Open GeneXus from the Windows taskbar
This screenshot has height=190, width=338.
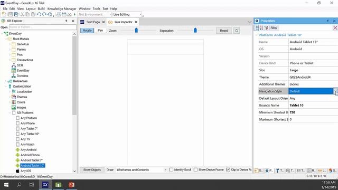click(x=45, y=185)
